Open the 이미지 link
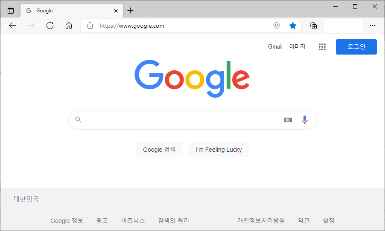 click(297, 46)
